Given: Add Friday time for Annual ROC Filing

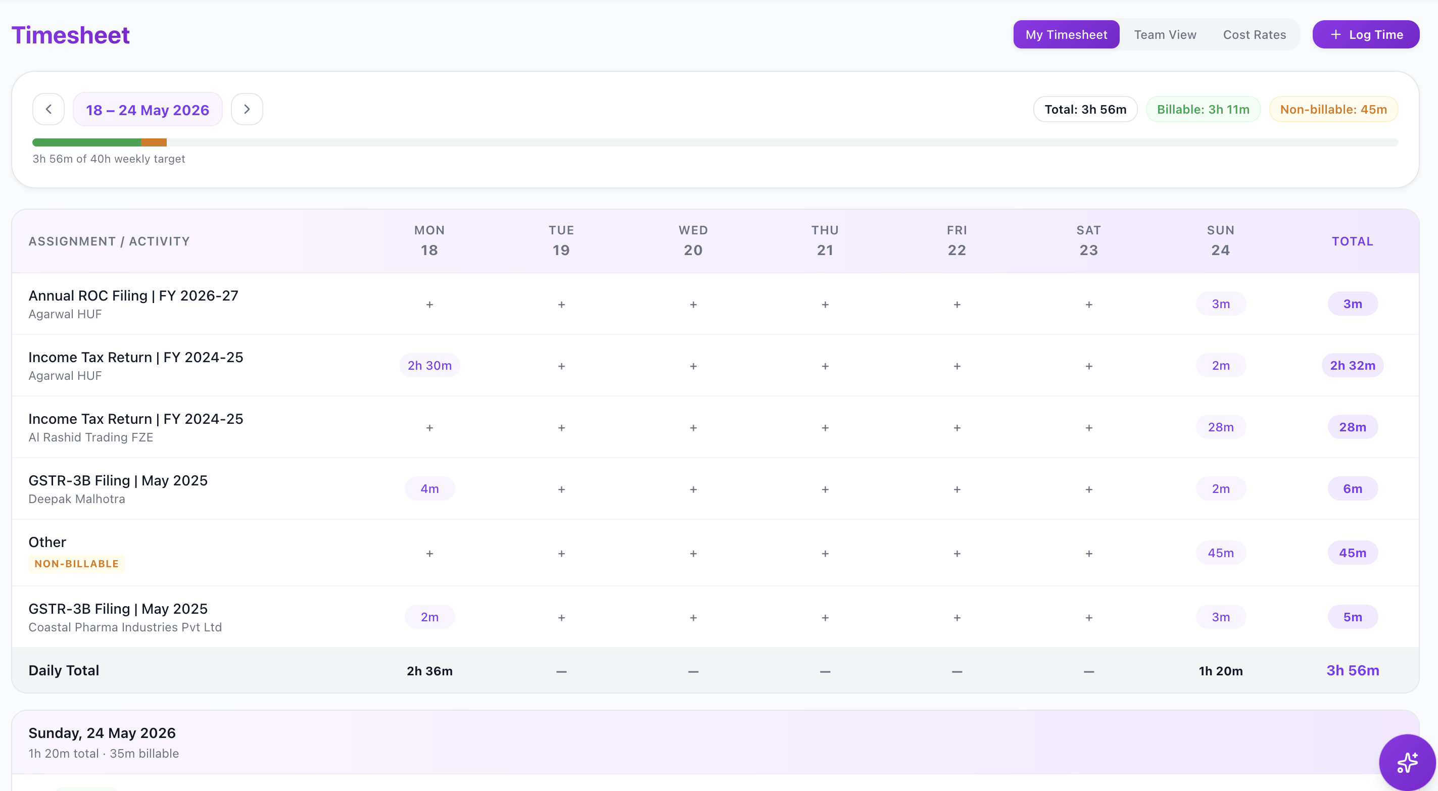Looking at the screenshot, I should (956, 304).
